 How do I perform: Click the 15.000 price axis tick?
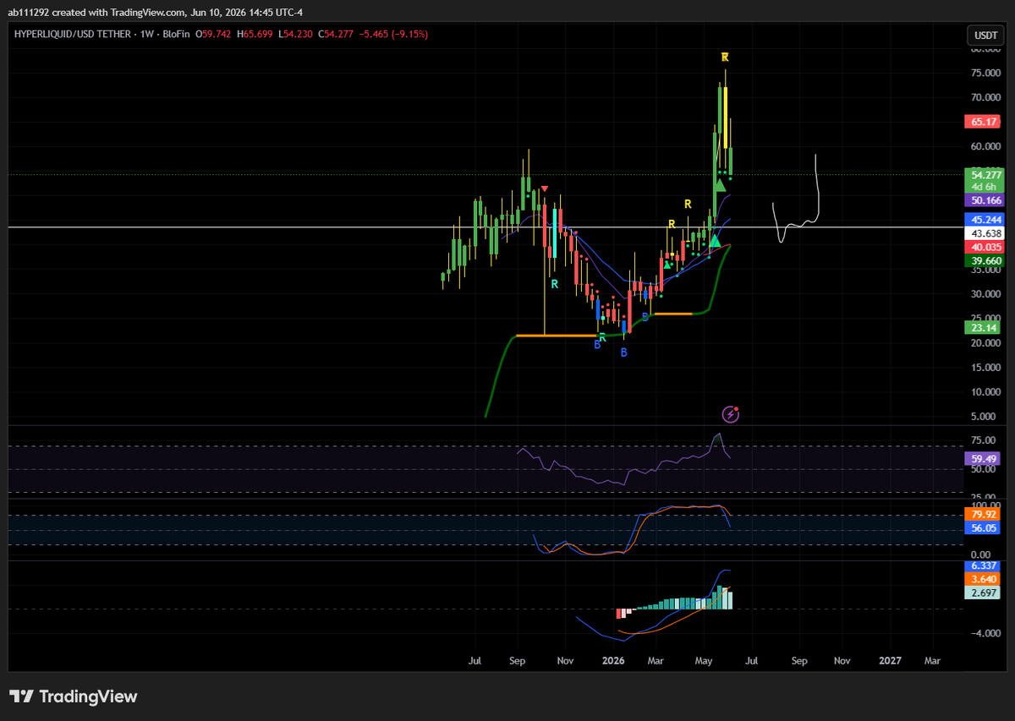(986, 368)
